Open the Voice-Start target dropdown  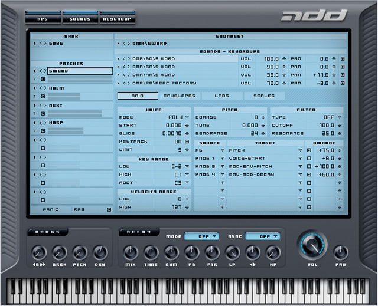tap(300, 158)
